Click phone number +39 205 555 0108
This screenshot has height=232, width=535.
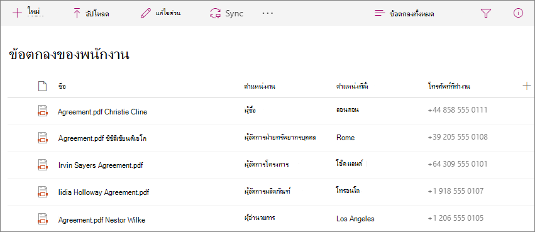[458, 137]
